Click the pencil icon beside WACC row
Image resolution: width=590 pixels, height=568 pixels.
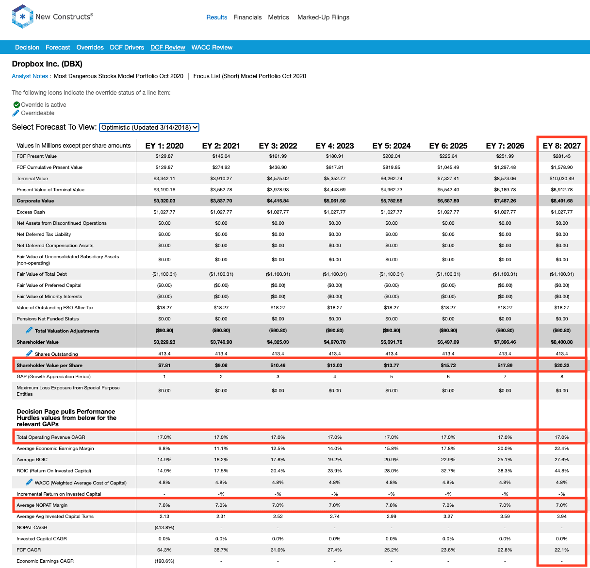(29, 482)
